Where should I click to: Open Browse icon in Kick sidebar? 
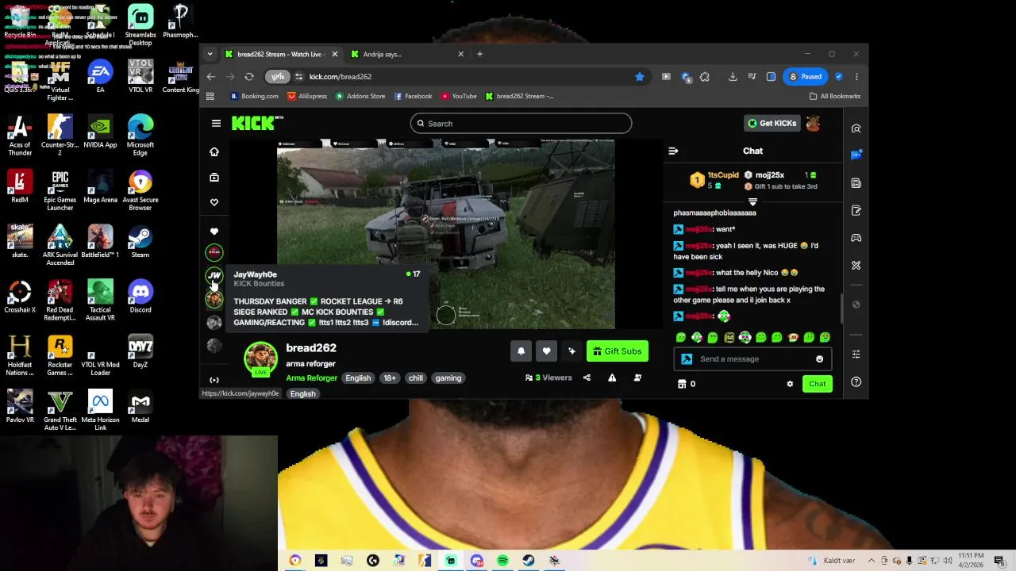point(214,178)
